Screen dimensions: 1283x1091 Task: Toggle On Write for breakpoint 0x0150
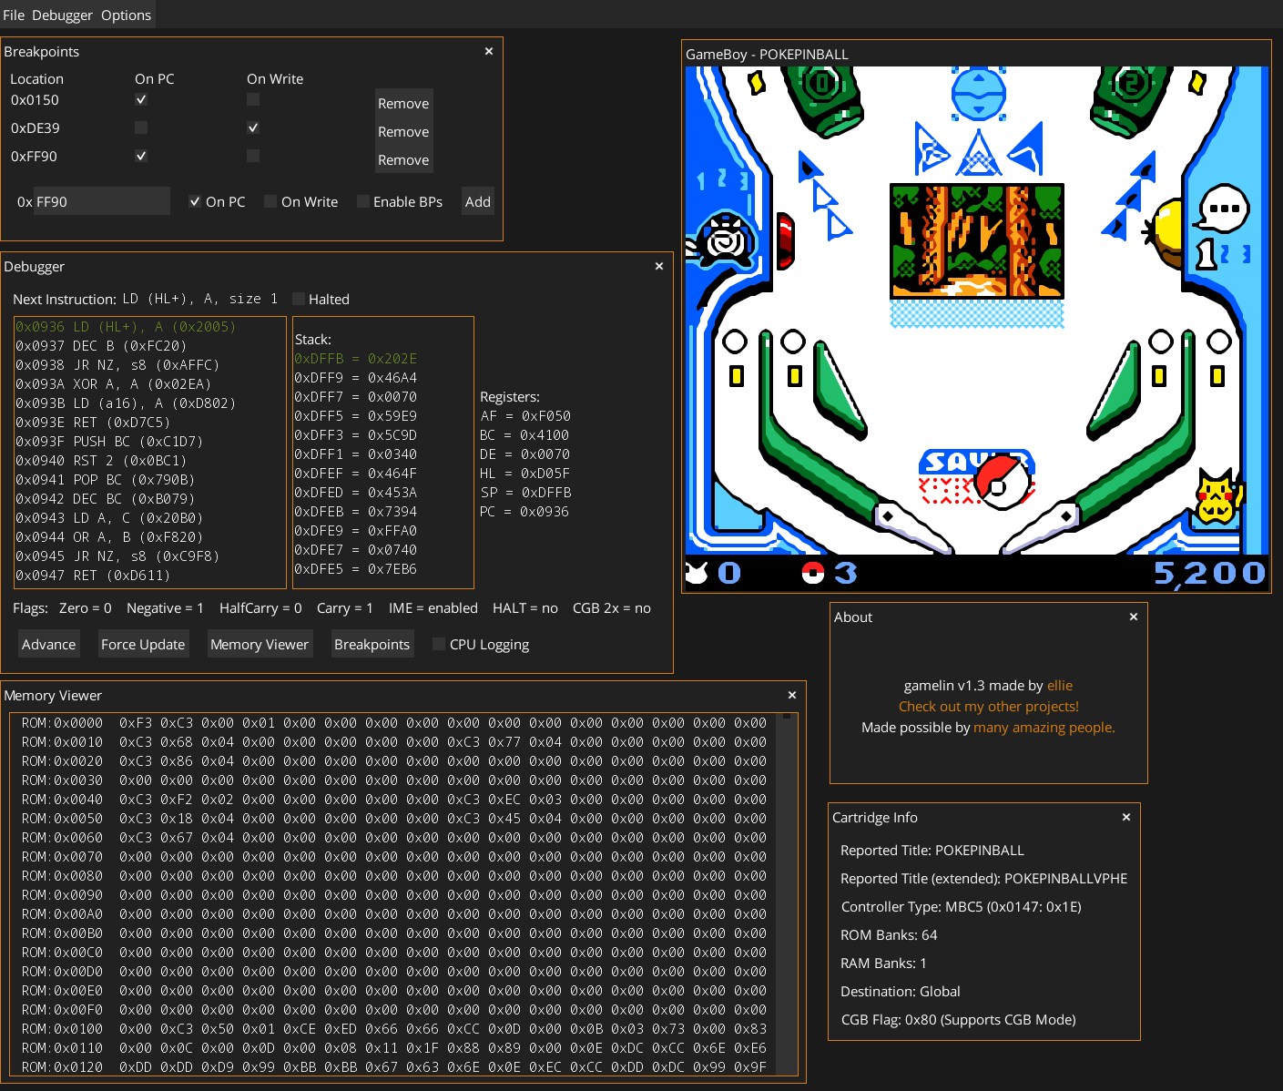click(253, 99)
